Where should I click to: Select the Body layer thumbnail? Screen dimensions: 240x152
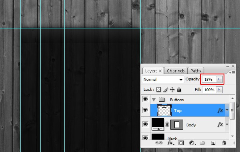click(158, 124)
